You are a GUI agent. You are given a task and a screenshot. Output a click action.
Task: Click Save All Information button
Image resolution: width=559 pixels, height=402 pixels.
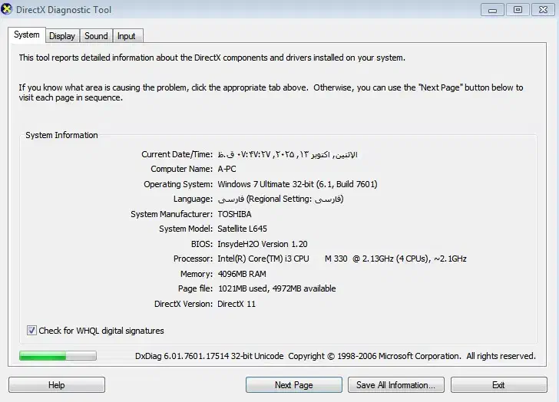395,385
